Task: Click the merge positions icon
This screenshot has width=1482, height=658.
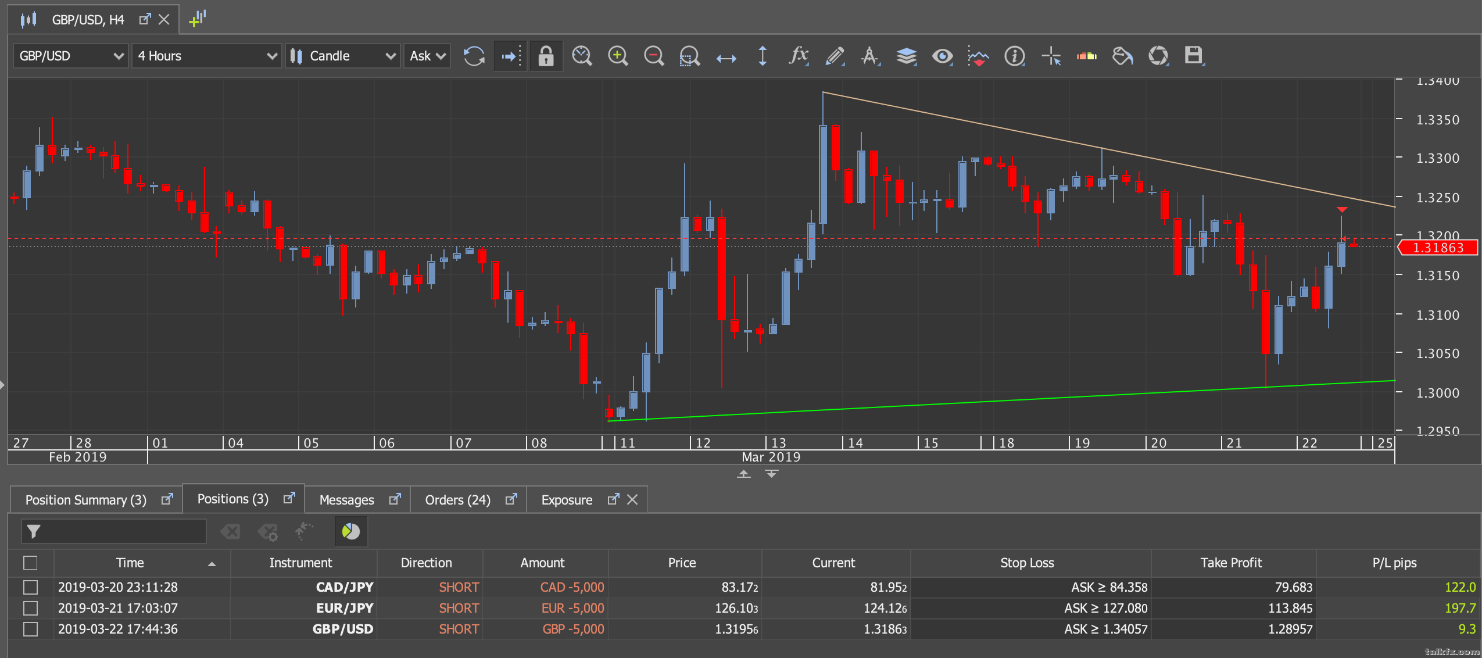Action: (303, 531)
